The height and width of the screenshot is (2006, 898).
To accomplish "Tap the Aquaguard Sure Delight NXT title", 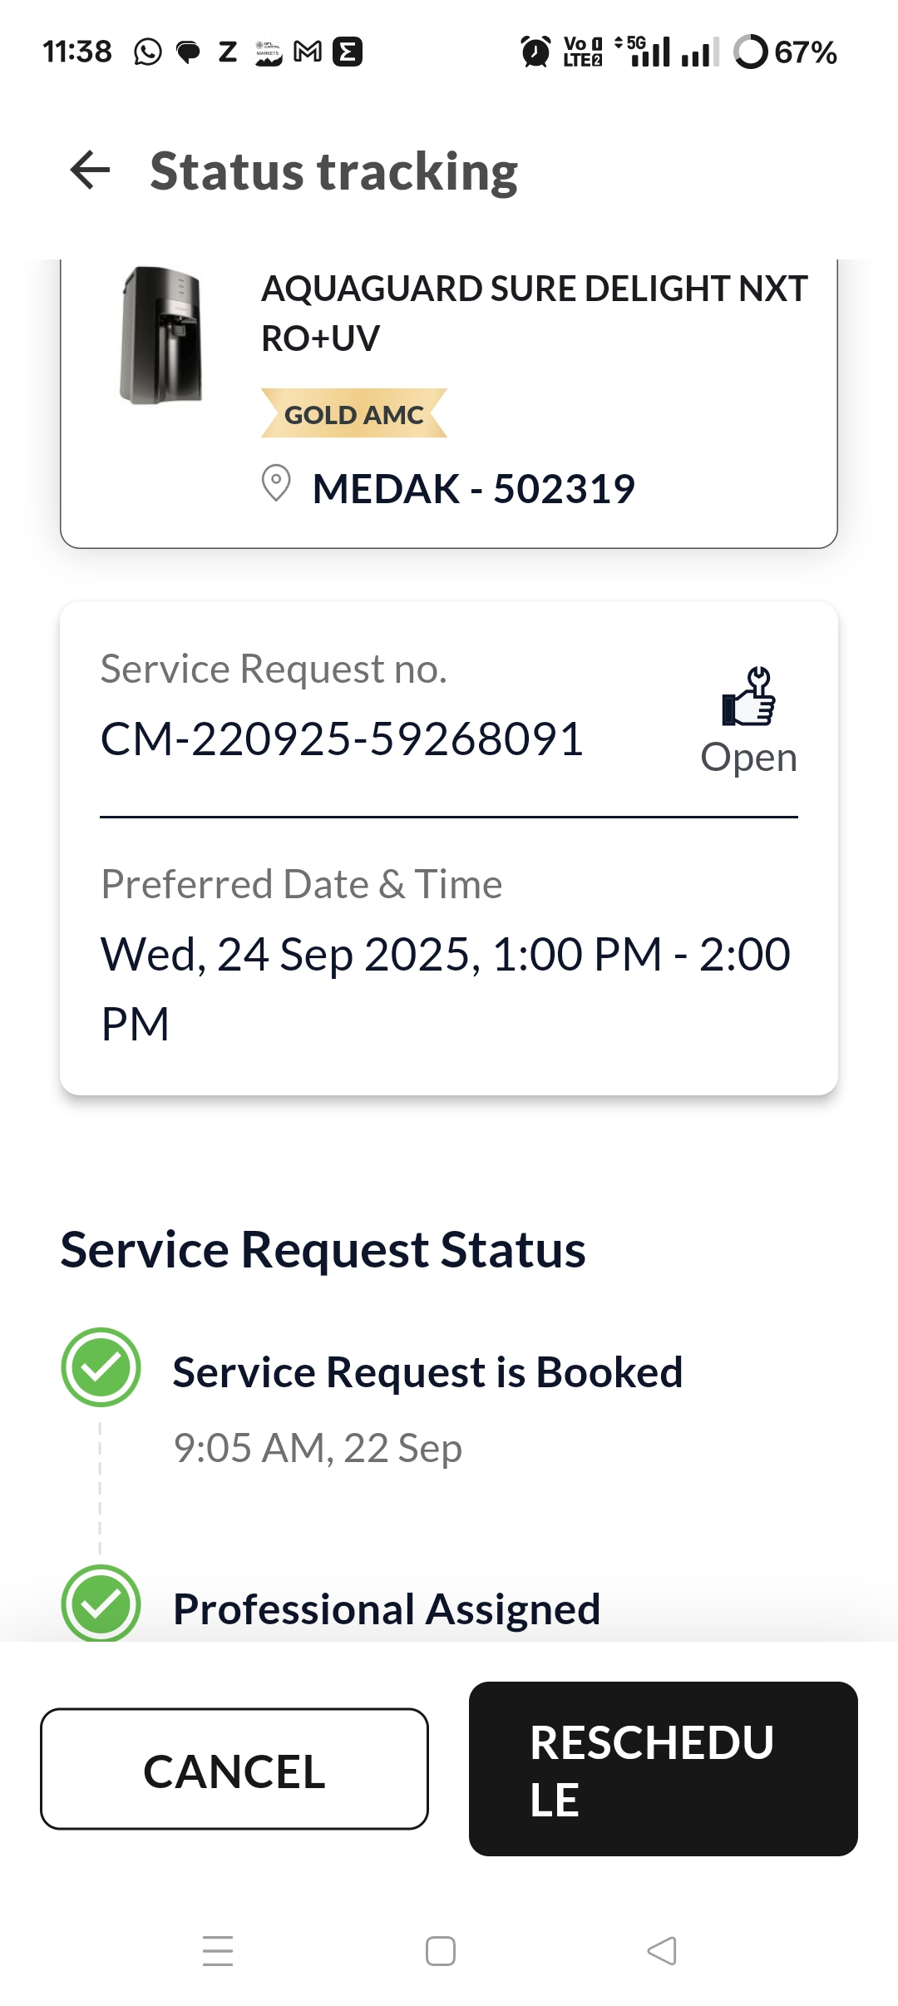I will coord(534,313).
